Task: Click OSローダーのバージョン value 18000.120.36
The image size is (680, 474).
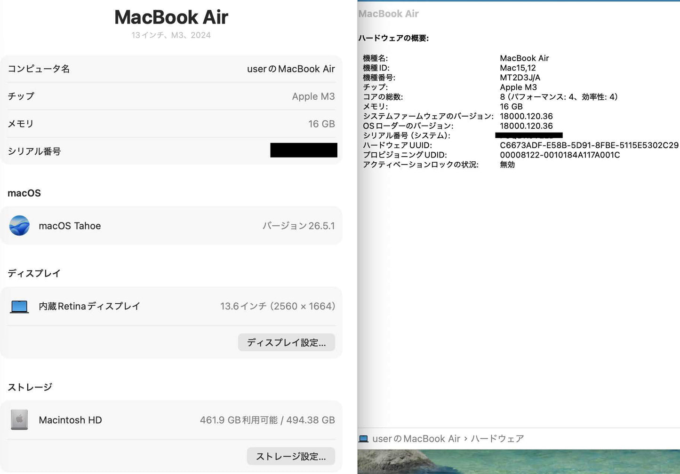Action: click(x=526, y=126)
